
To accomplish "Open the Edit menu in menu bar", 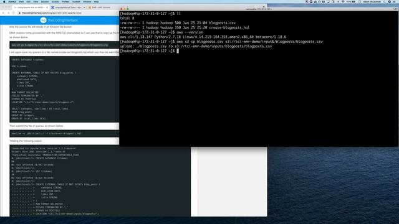I will (x=28, y=1).
